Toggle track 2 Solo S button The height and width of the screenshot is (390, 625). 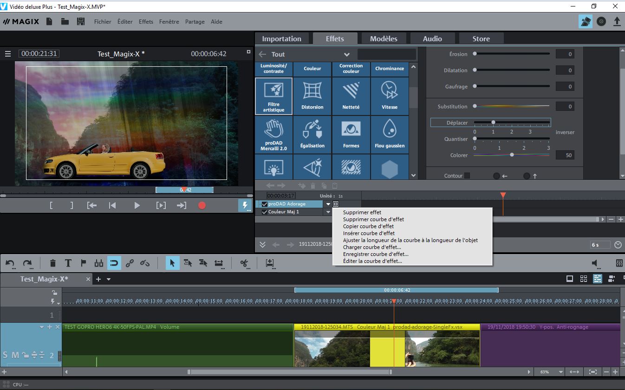pos(5,355)
